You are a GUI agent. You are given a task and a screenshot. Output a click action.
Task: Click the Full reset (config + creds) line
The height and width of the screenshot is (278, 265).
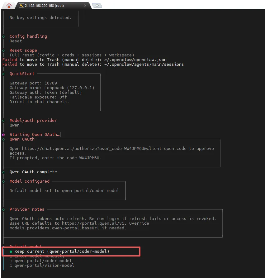(x=72, y=55)
